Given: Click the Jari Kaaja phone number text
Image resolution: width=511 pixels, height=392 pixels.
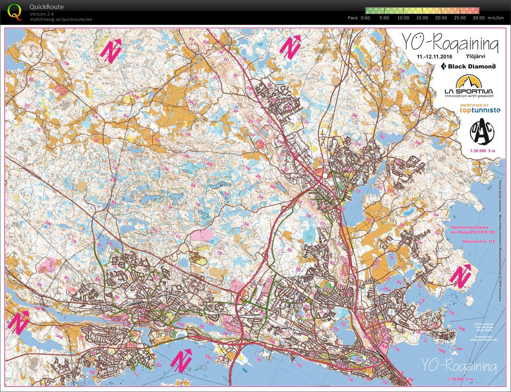Looking at the screenshot, I should [x=472, y=232].
